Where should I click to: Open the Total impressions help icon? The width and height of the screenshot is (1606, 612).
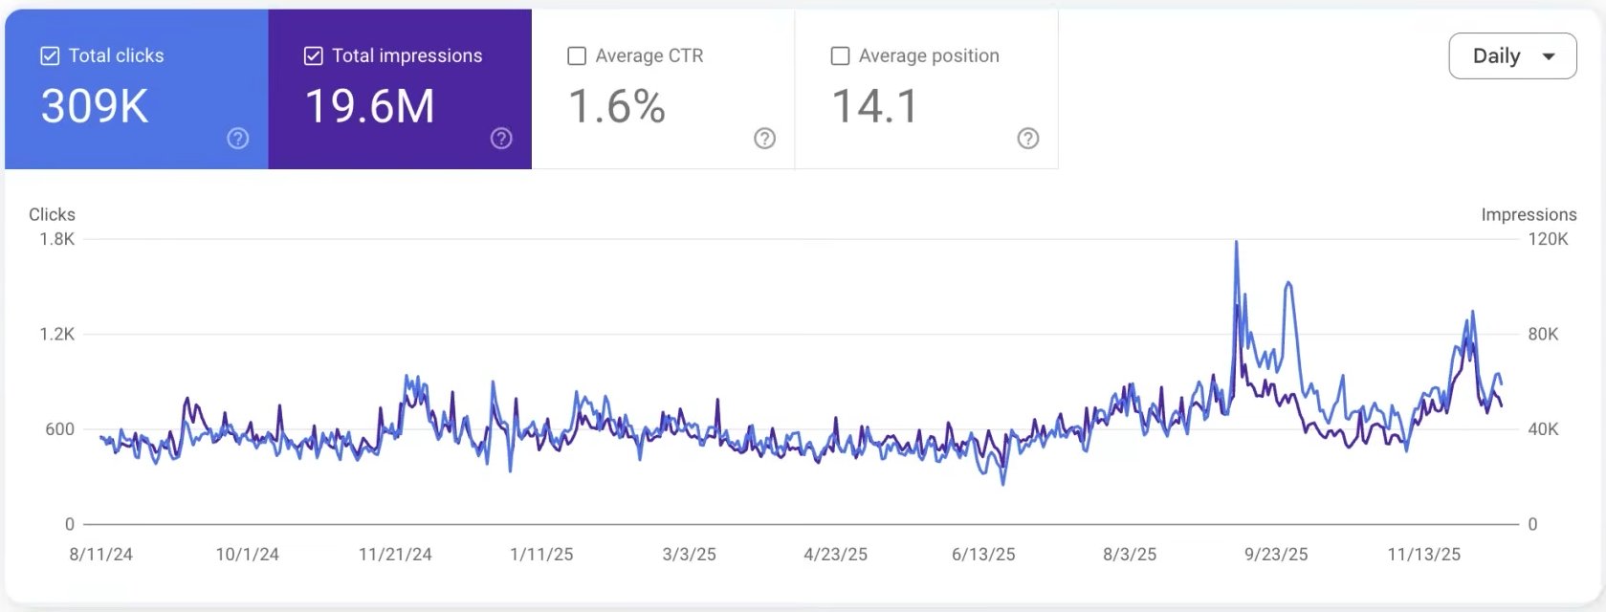(499, 139)
